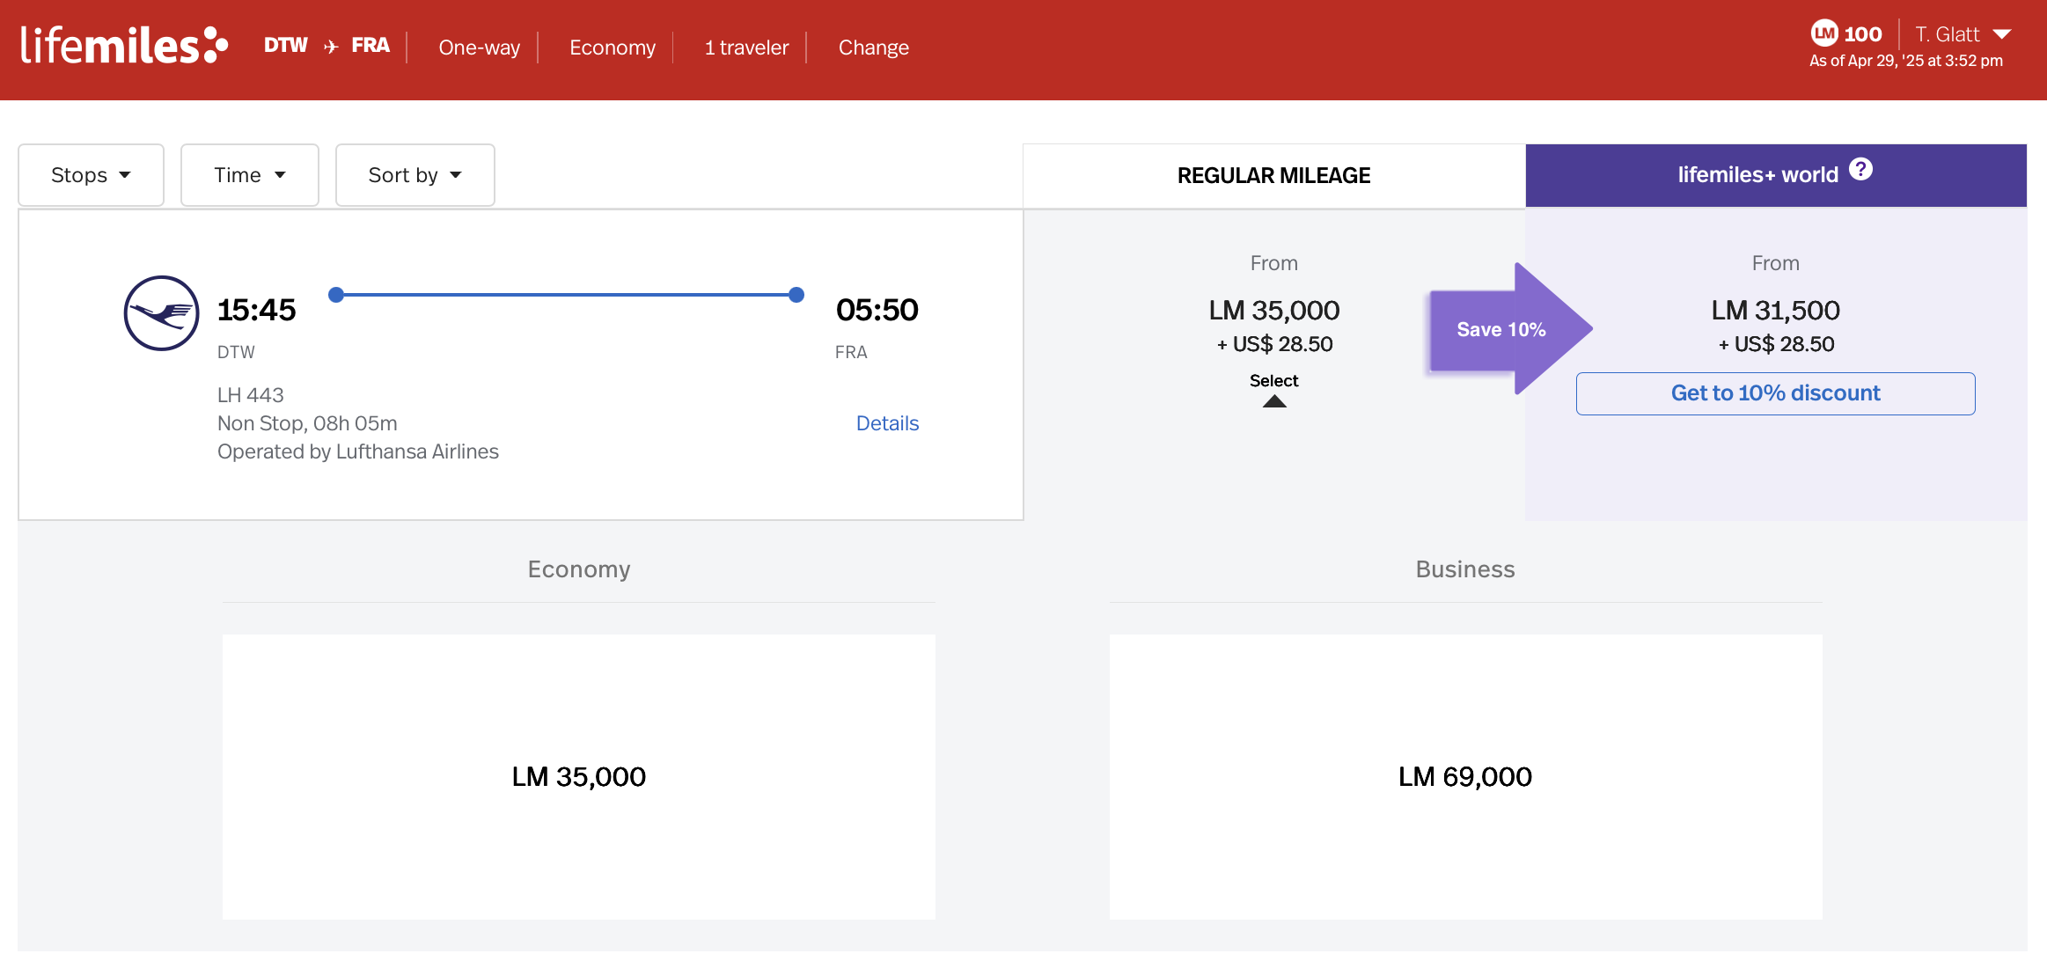Open the Stops filter dropdown

tap(92, 175)
